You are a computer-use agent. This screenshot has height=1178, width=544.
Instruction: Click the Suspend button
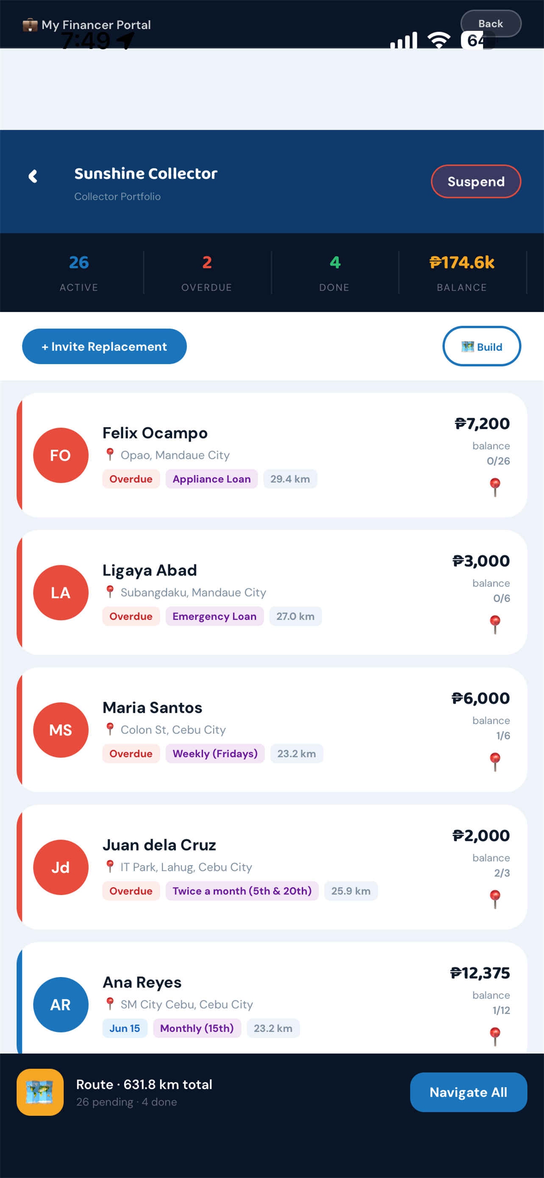pos(476,181)
